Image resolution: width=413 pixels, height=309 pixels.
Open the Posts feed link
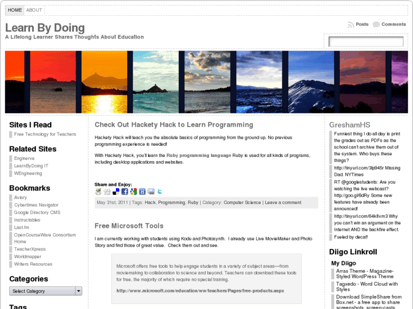click(362, 24)
